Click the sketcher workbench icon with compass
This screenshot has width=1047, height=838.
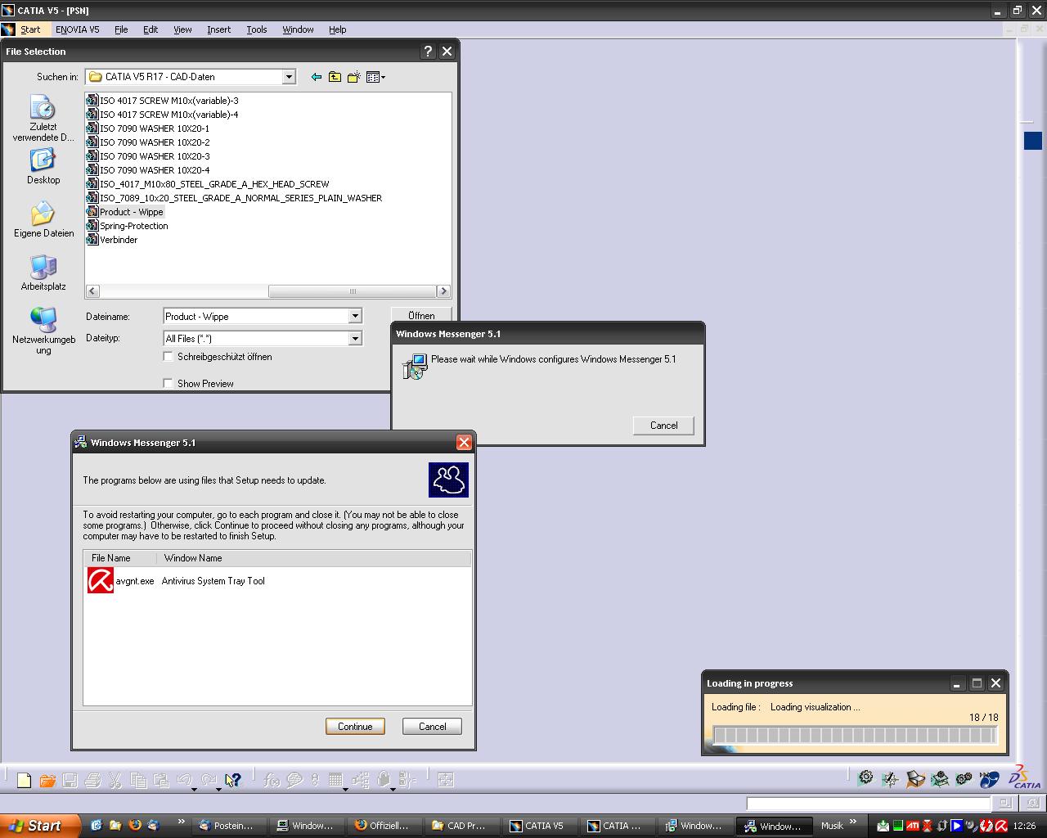coord(890,779)
